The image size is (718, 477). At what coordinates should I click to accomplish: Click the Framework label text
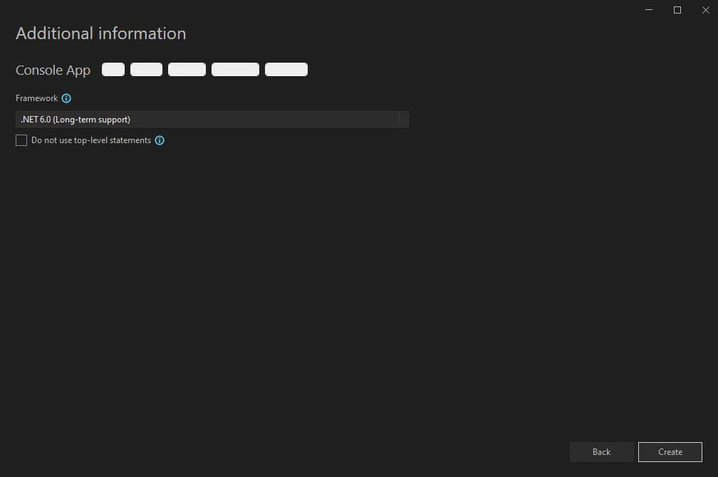click(36, 98)
